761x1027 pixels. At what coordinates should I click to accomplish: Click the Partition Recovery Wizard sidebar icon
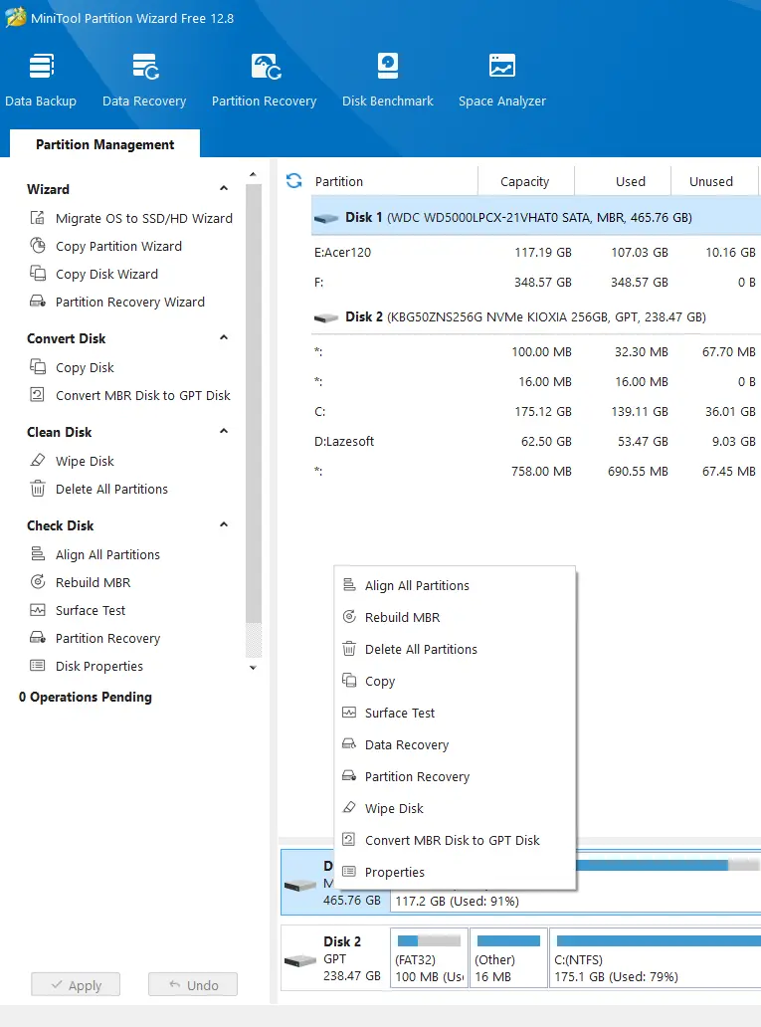tap(38, 302)
